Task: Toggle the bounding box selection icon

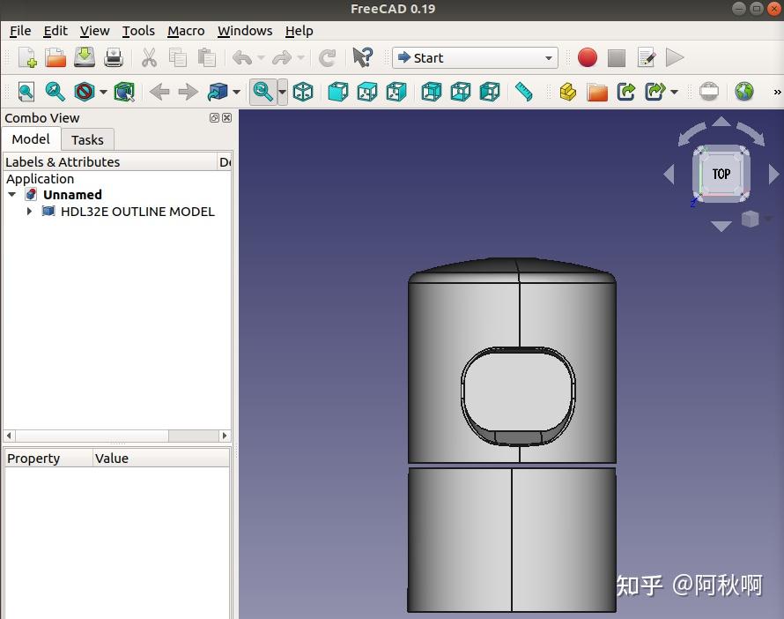Action: 124,92
